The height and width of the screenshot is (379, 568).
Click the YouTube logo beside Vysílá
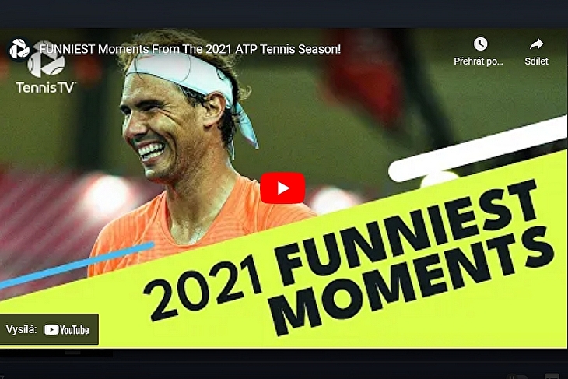click(x=67, y=330)
